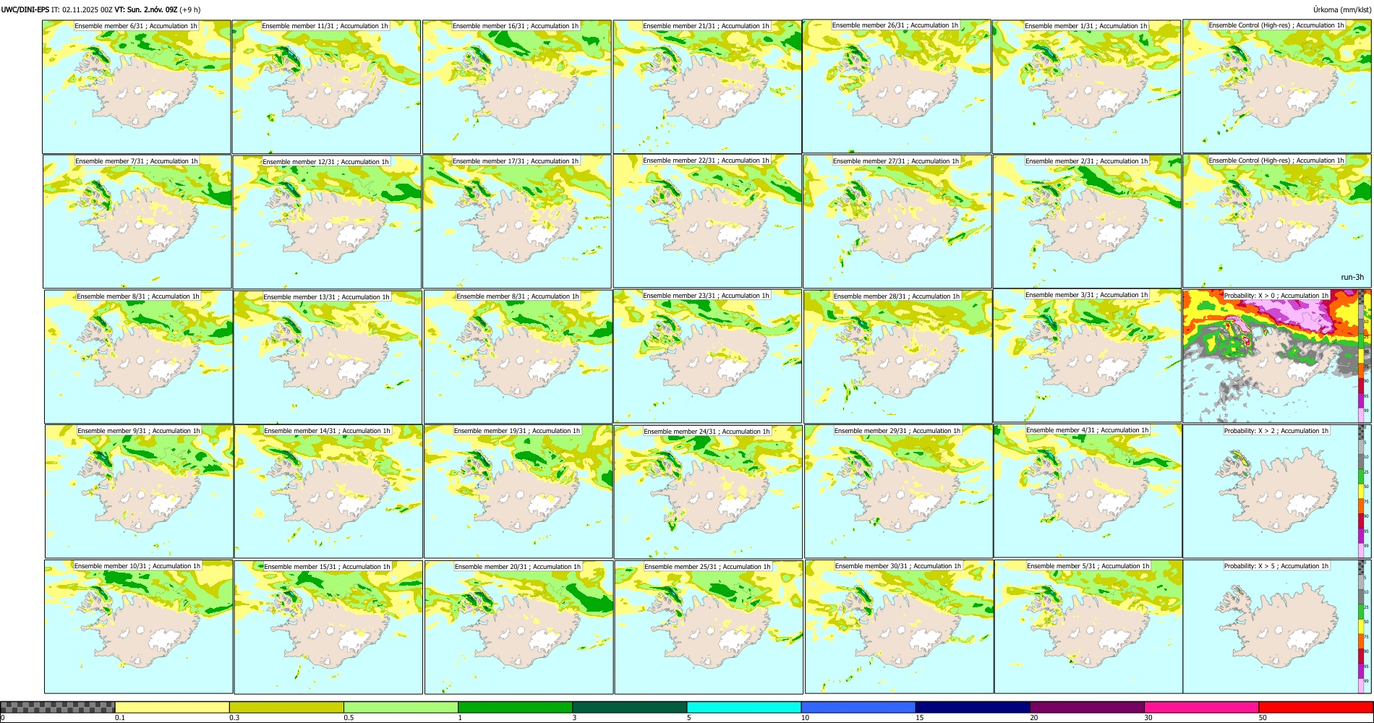Pick the cyan 5–10 legend swatch

coord(743,707)
